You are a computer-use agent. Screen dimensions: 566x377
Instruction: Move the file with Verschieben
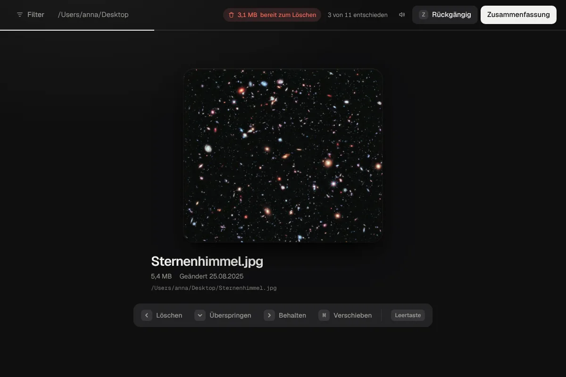[345, 315]
